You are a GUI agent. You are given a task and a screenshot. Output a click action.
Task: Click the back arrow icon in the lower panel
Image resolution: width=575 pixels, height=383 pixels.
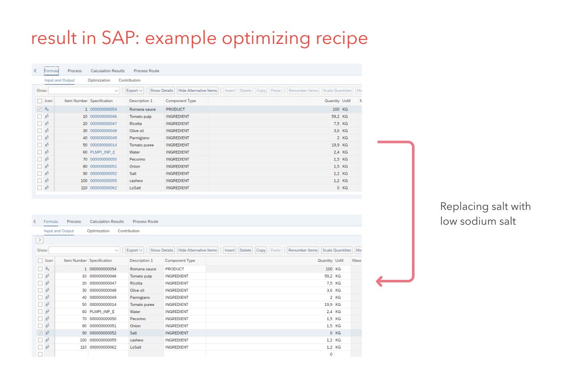coord(35,222)
